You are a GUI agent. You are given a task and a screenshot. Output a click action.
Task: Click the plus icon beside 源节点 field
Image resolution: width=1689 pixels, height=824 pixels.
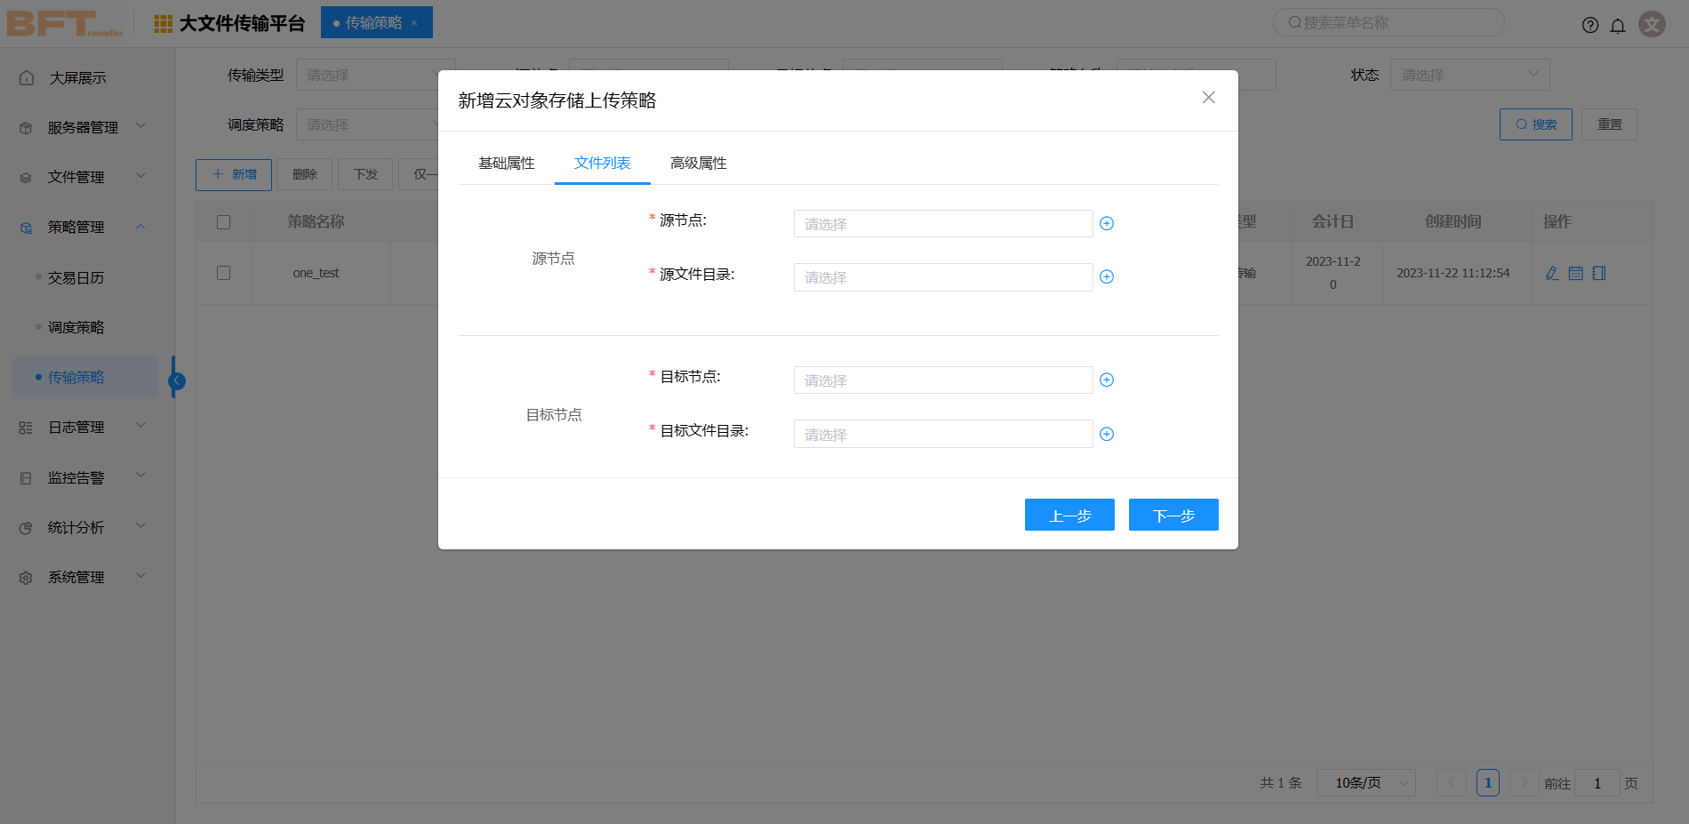pyautogui.click(x=1107, y=224)
